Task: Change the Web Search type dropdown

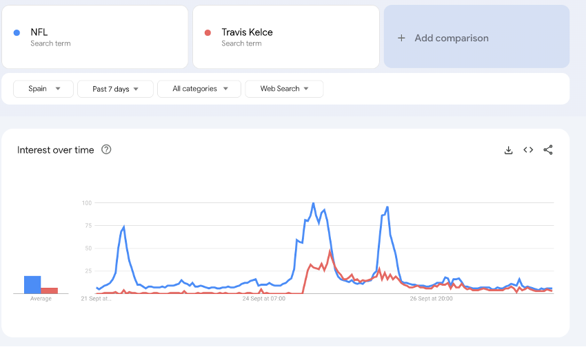Action: pos(284,89)
